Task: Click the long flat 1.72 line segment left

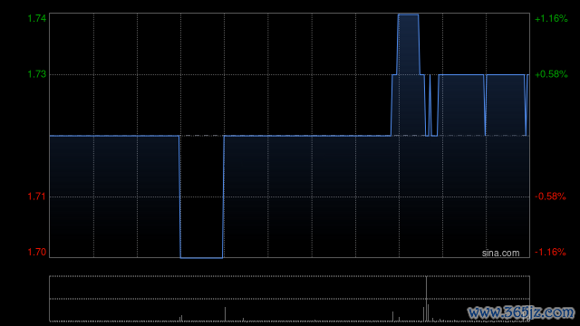Action: (114, 136)
